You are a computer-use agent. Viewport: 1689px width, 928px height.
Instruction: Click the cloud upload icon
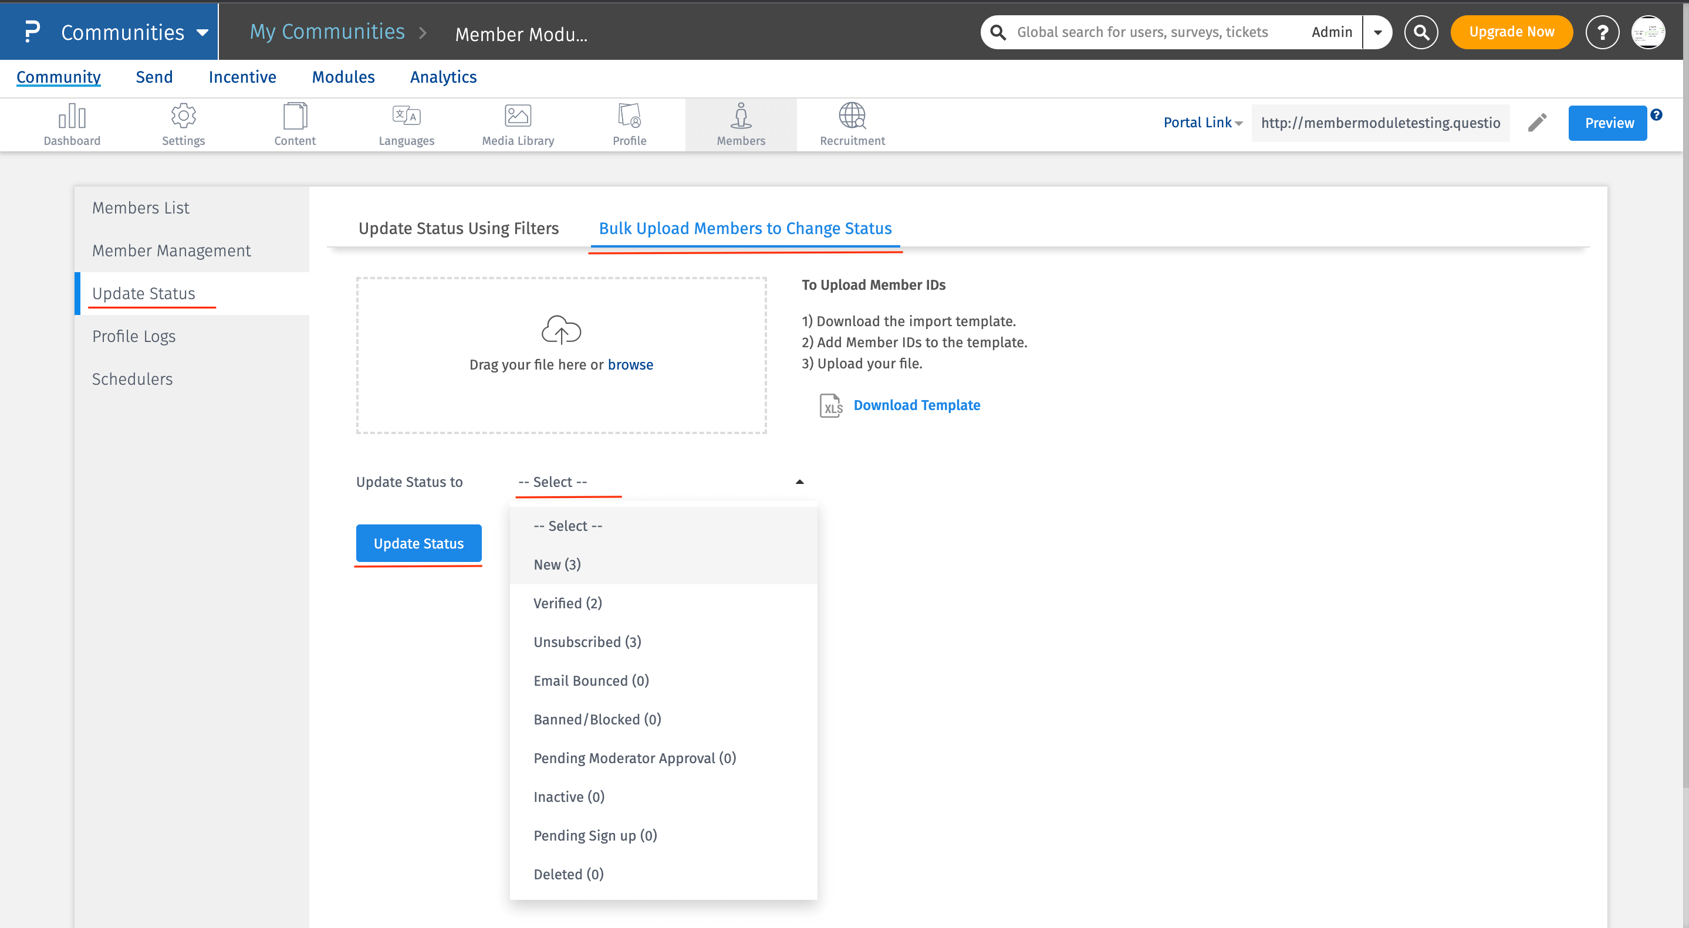click(x=560, y=330)
